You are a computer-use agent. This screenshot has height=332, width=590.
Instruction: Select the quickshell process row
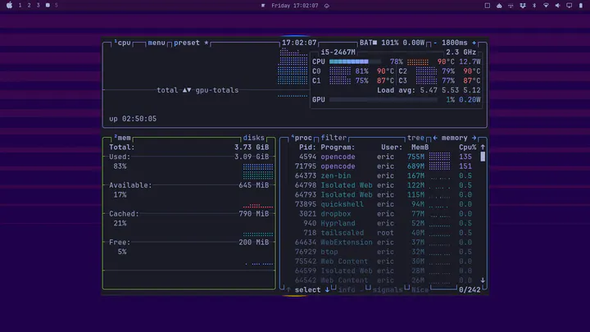(383, 204)
